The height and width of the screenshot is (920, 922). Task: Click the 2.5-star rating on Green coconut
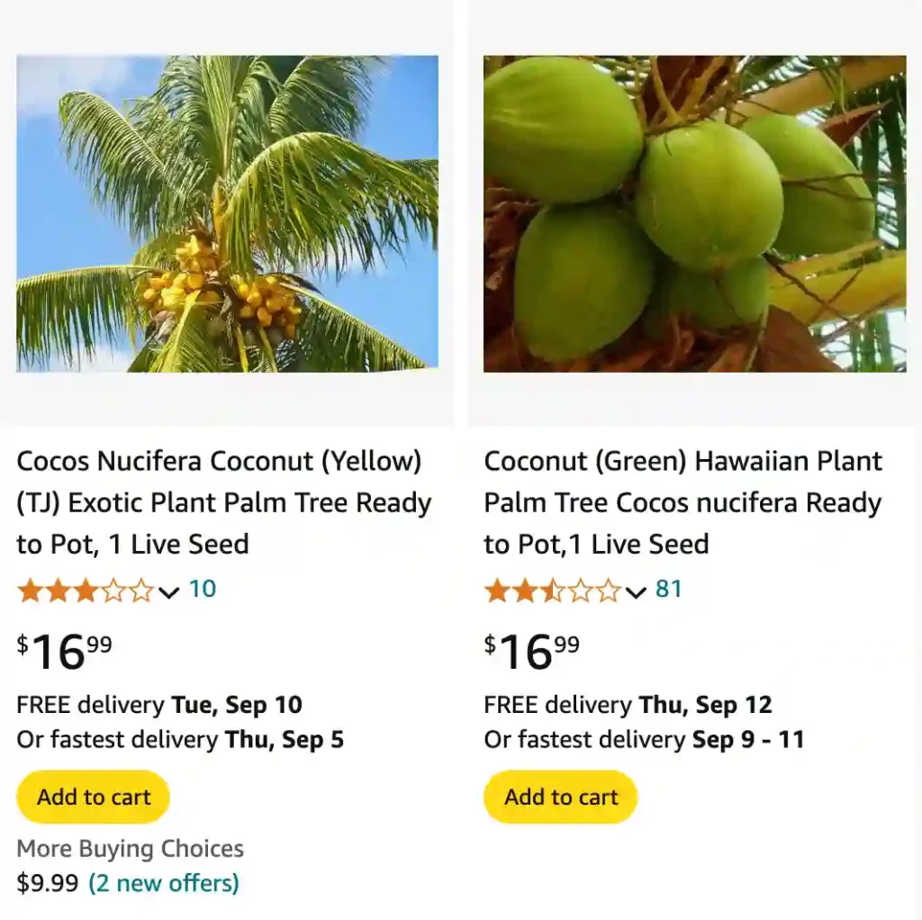(552, 591)
